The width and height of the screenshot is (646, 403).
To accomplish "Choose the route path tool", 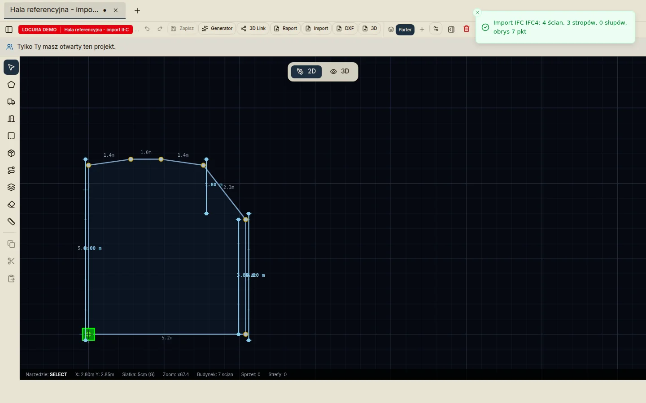I will click(x=11, y=170).
